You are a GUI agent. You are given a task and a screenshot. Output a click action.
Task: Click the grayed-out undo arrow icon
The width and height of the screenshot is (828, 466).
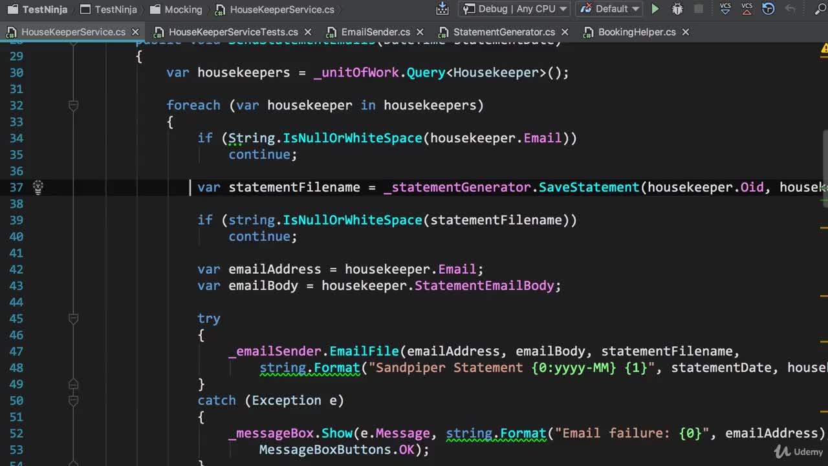pyautogui.click(x=790, y=9)
